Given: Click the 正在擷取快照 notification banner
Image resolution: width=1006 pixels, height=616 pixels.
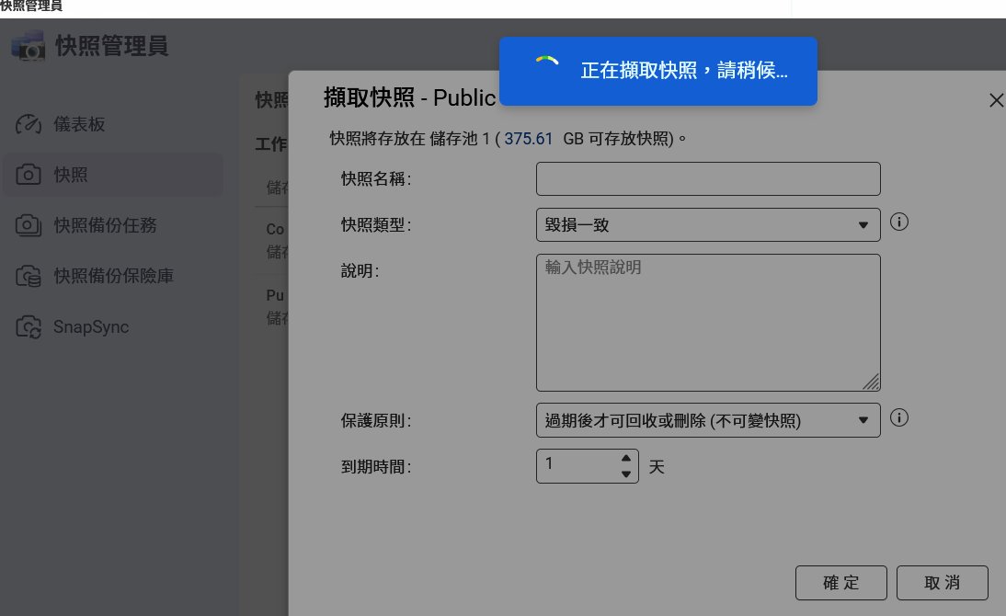Looking at the screenshot, I should tap(658, 72).
